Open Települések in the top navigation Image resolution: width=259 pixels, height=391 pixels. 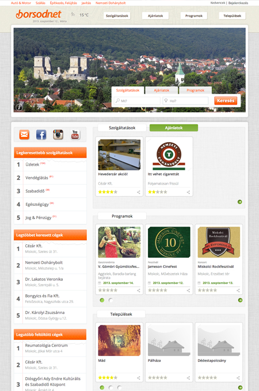tap(233, 16)
